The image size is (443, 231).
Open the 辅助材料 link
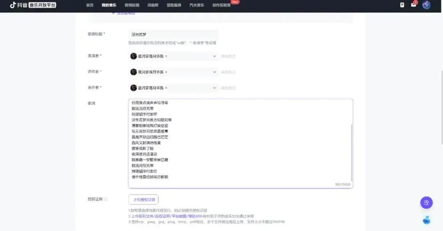tap(196, 216)
